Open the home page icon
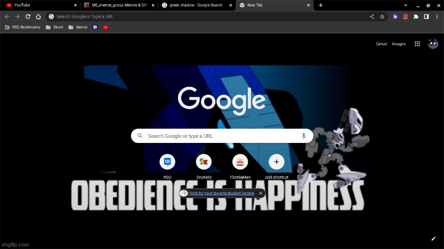Image resolution: width=444 pixels, height=249 pixels. click(x=38, y=16)
